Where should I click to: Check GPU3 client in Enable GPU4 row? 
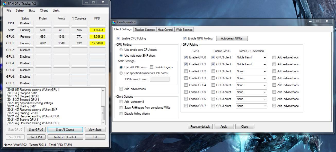213,85
